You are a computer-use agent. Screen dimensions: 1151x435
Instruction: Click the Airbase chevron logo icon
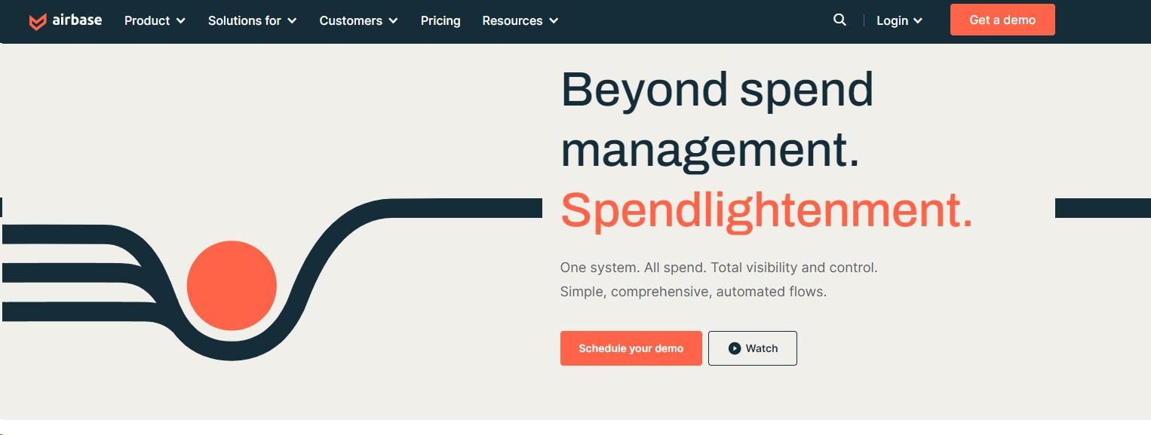37,22
